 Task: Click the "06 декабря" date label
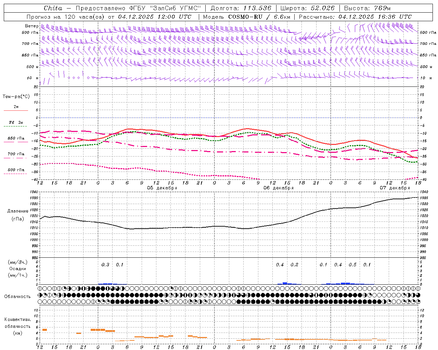[279, 188]
